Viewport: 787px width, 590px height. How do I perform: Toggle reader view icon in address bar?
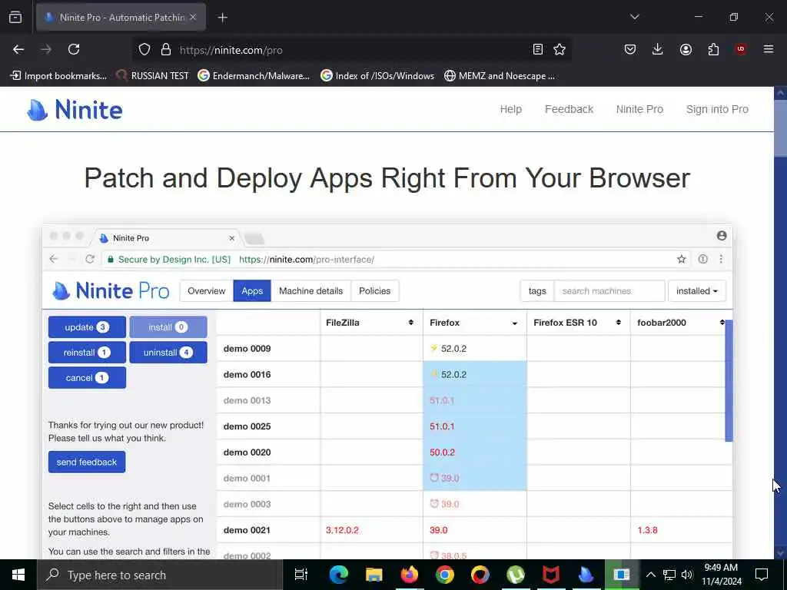tap(537, 49)
